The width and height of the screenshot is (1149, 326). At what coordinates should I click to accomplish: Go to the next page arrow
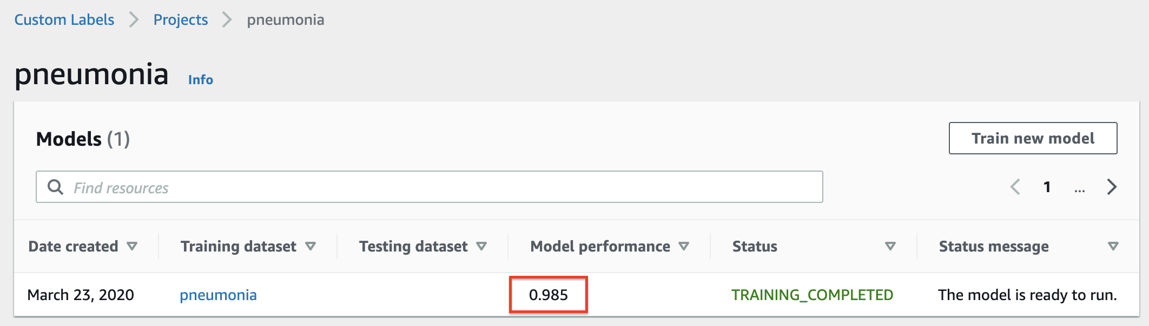1112,187
